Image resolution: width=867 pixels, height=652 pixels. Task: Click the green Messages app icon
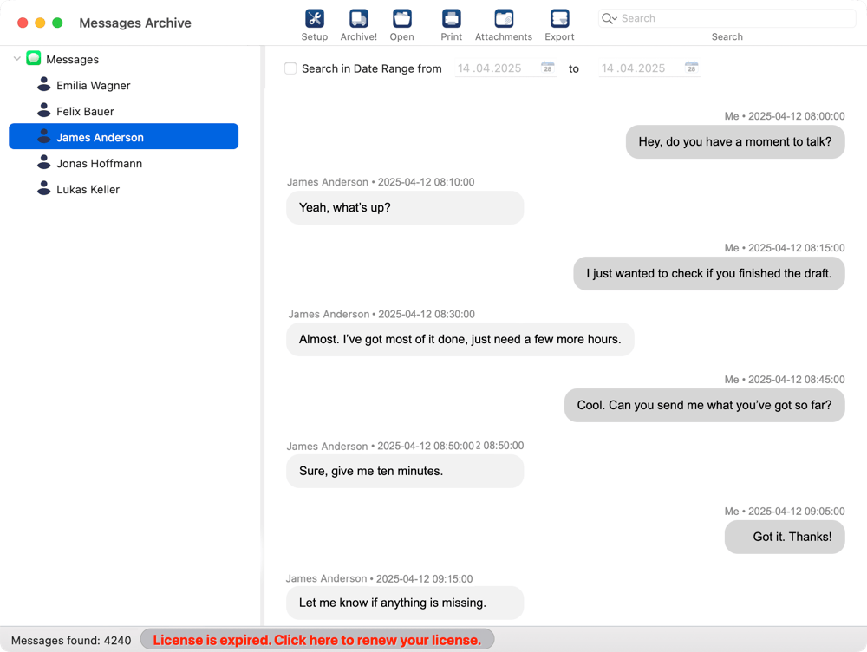point(34,59)
